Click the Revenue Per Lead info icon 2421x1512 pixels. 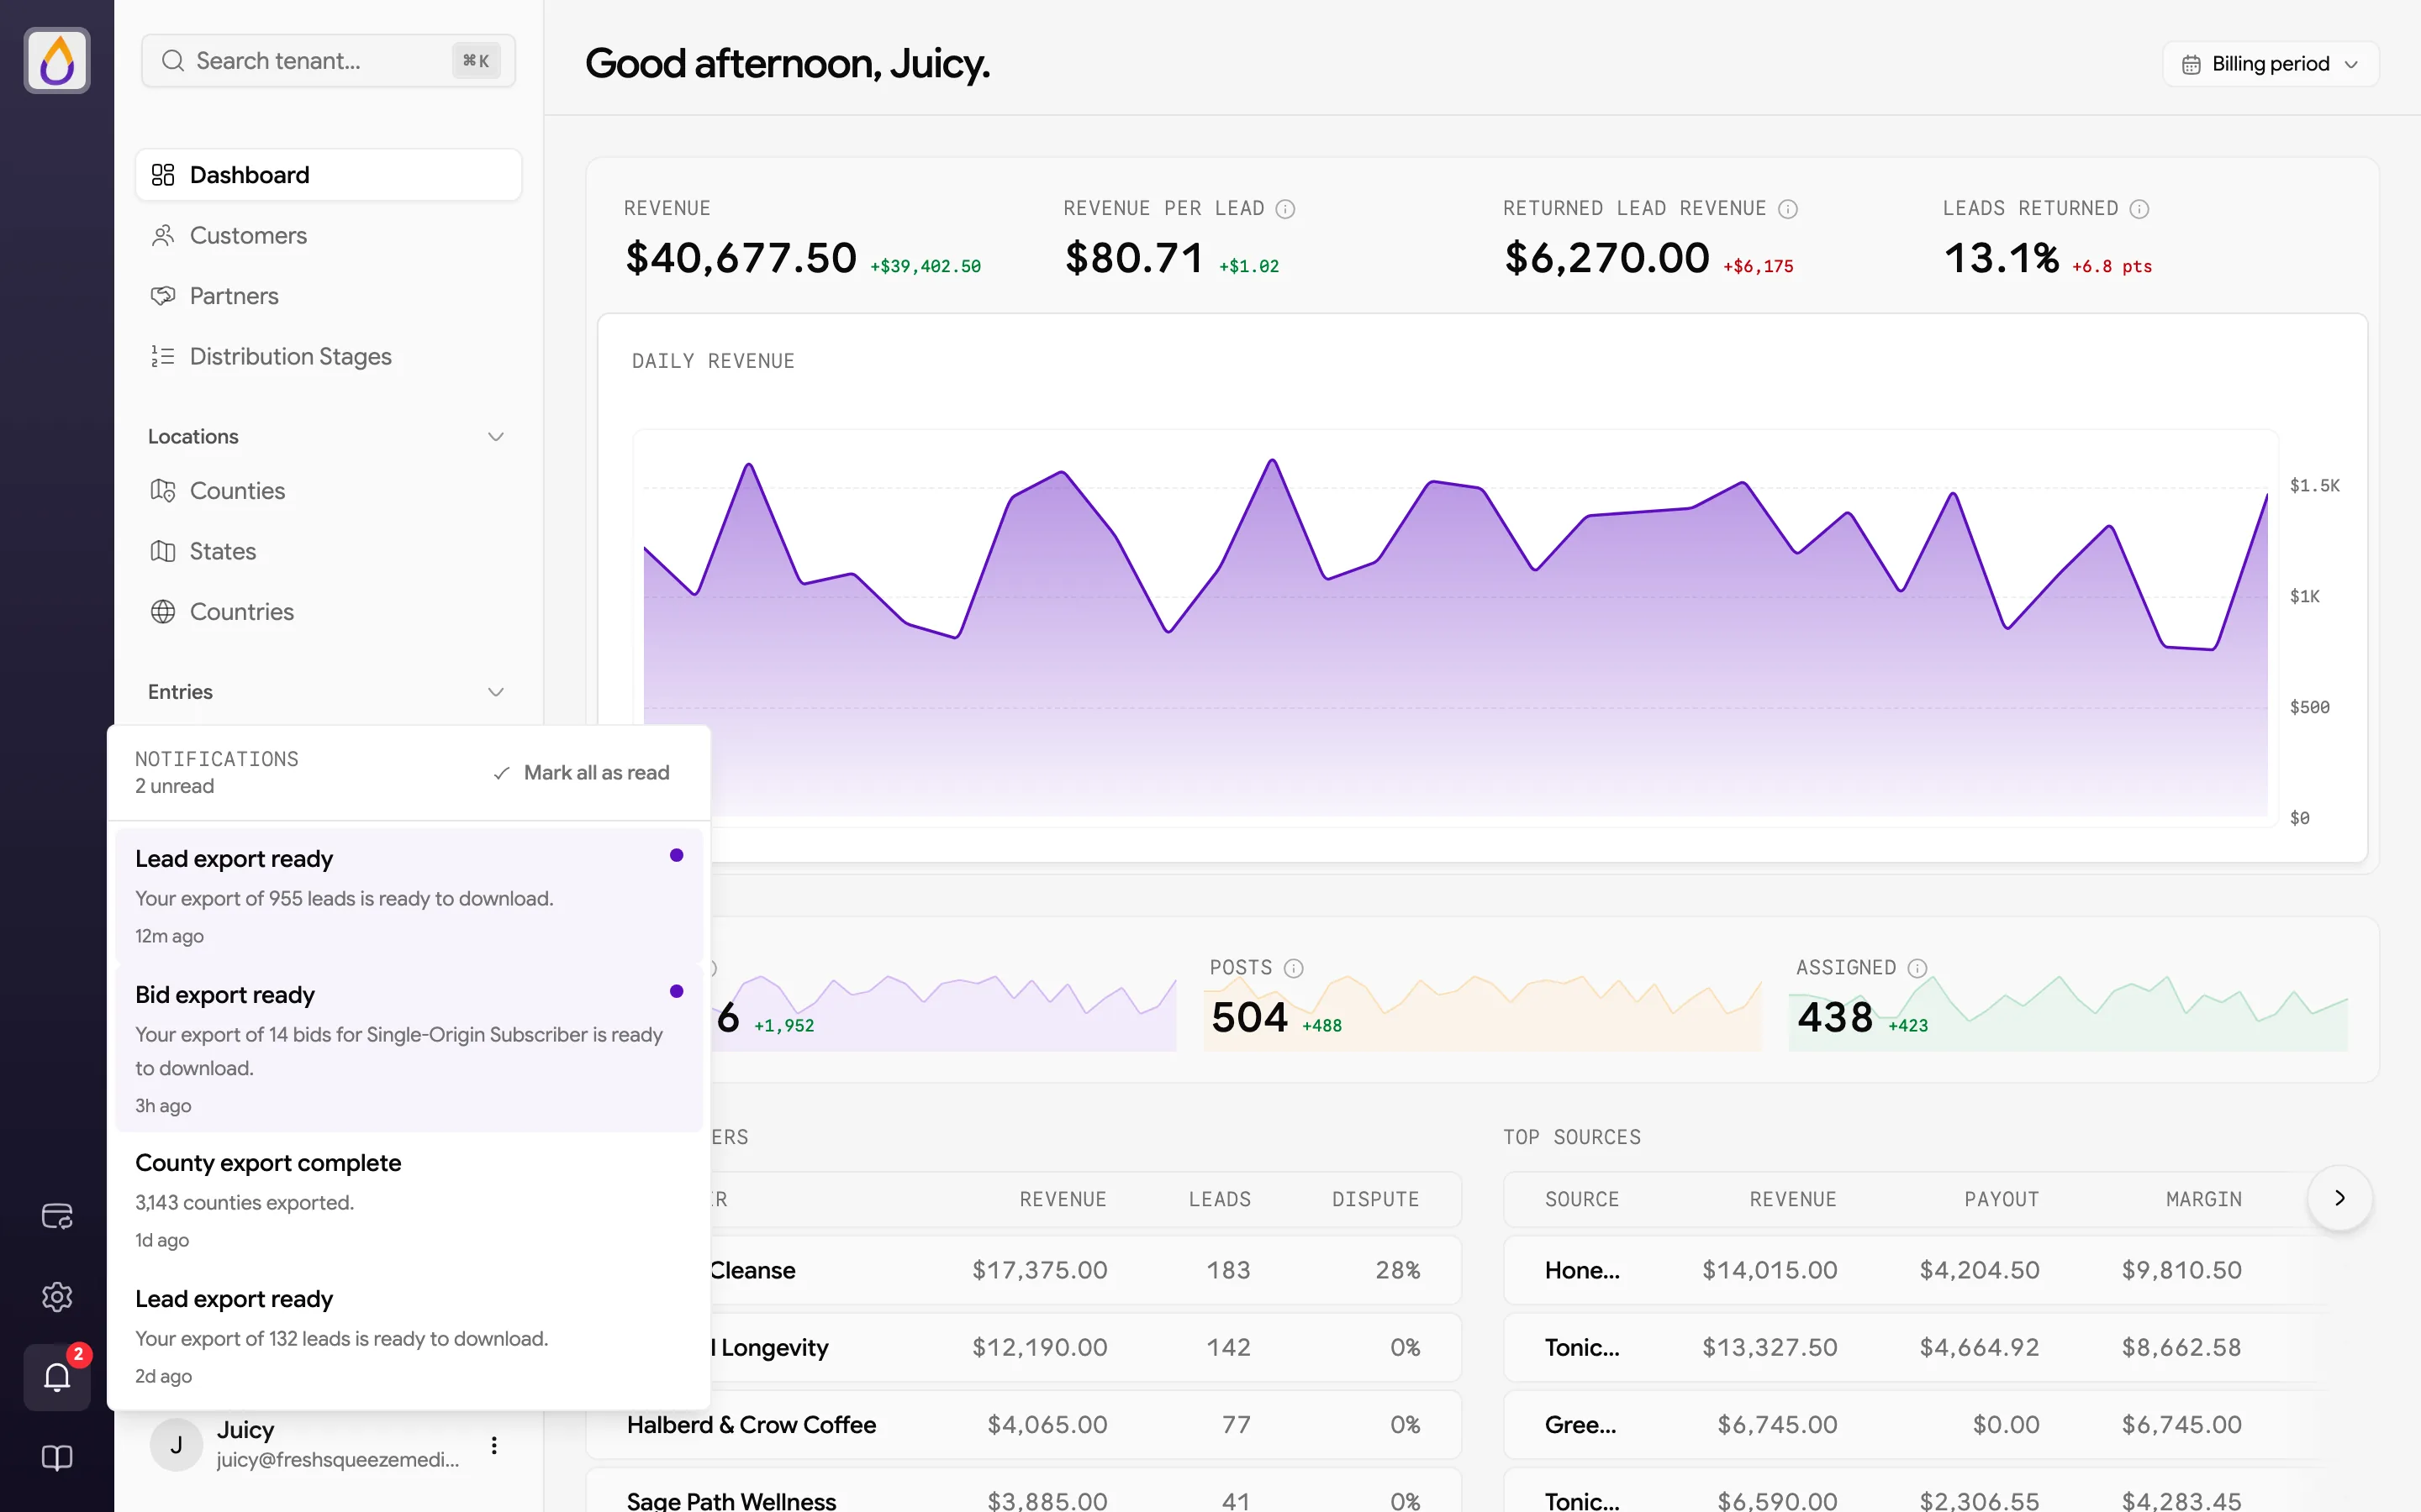1285,209
